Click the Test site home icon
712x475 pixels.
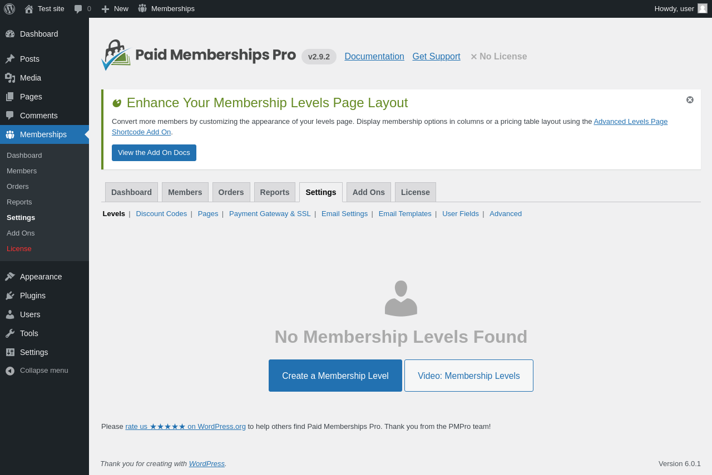click(29, 9)
